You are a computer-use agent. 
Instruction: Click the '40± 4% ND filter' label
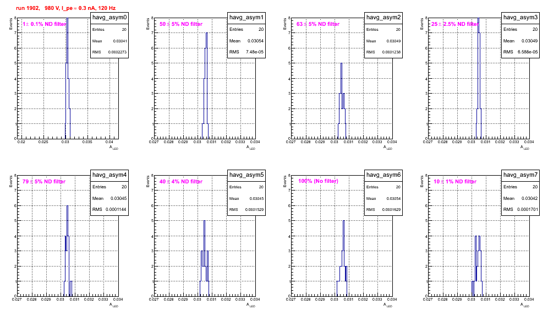click(x=181, y=182)
